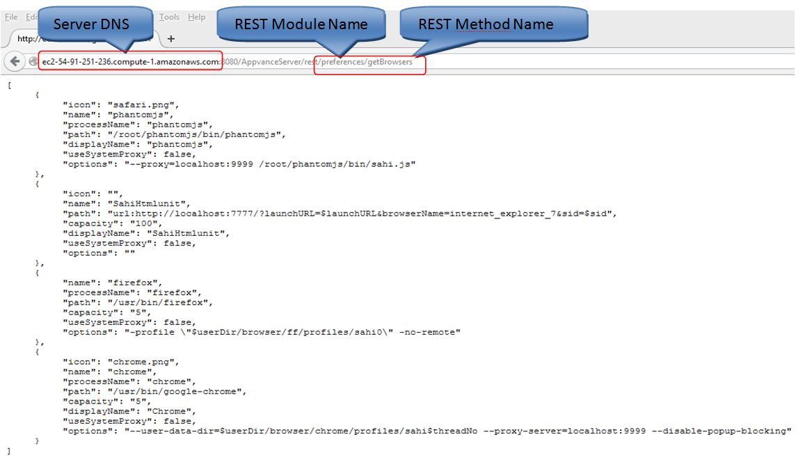The width and height of the screenshot is (796, 469).
Task: Click the AppvanceServer part of the address bar
Action: pyautogui.click(x=268, y=62)
